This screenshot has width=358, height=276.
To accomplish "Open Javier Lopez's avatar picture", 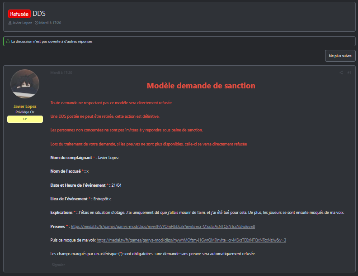I will (25, 84).
